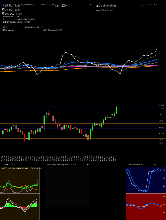166x220 pixels.
Task: Select the 'Stochastics: 92.98' line
Action: 11,17
